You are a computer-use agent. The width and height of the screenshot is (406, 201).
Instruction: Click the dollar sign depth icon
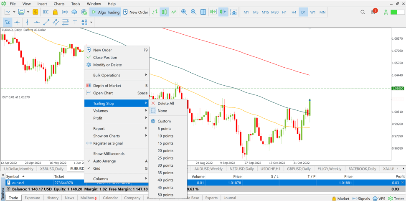36,12
